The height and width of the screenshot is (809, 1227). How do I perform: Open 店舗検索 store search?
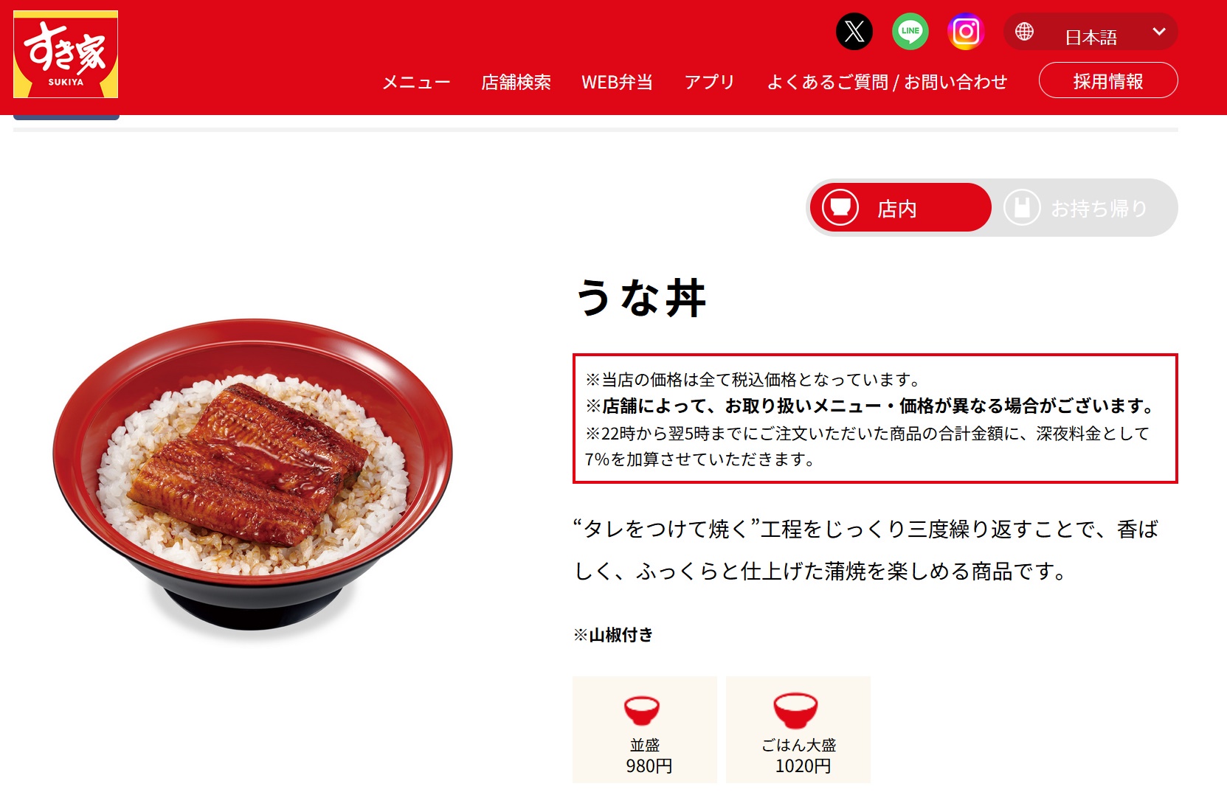516,82
